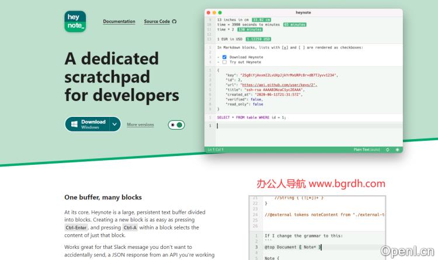438x260 pixels.
Task: Click the green maximize dot on heynote window
Action: click(220, 12)
